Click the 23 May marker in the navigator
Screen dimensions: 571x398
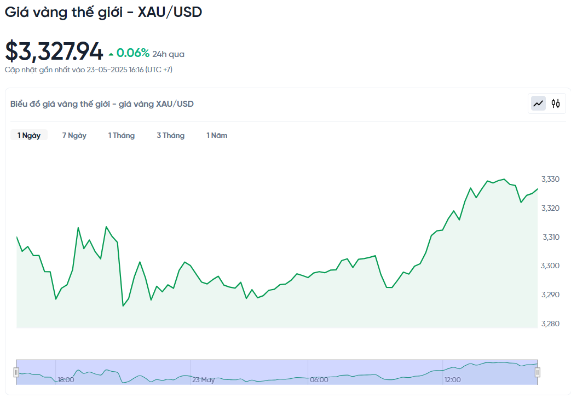(x=204, y=379)
